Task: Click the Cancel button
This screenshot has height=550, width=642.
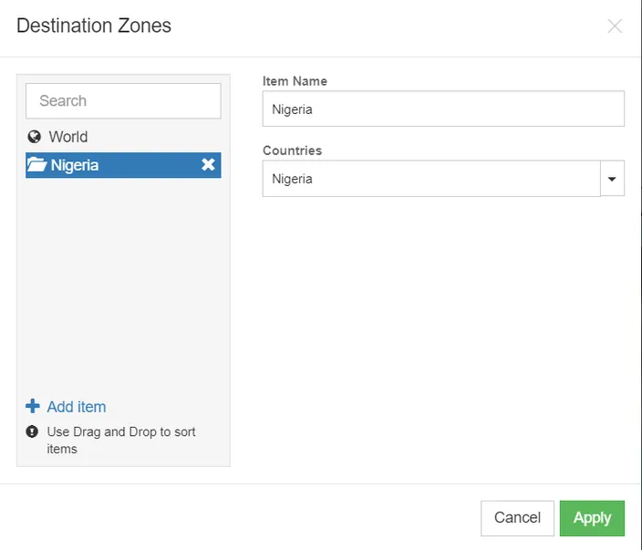Action: (517, 518)
